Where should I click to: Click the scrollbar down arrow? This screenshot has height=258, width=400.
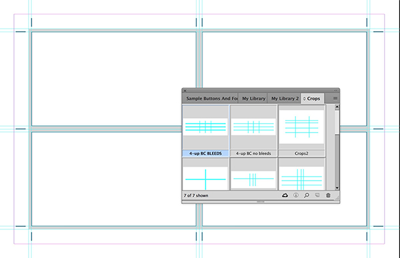tap(337, 188)
